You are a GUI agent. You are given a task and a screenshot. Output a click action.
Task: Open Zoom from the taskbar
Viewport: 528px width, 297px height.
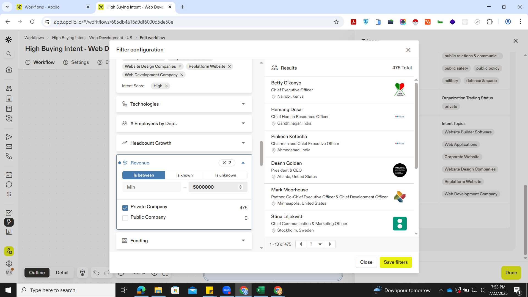click(227, 290)
